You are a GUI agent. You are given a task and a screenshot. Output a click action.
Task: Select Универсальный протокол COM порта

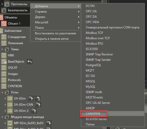pos(113,27)
